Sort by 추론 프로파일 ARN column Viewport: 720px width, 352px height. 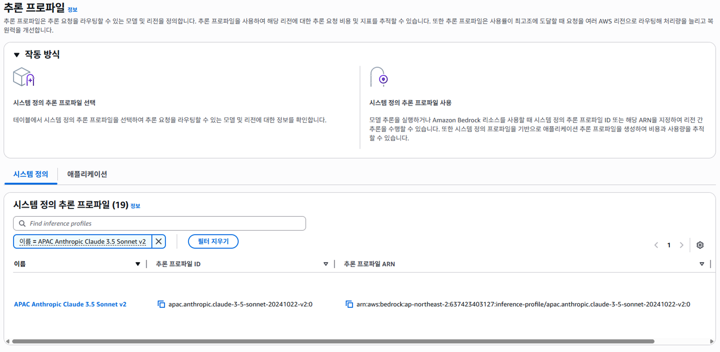(701, 264)
